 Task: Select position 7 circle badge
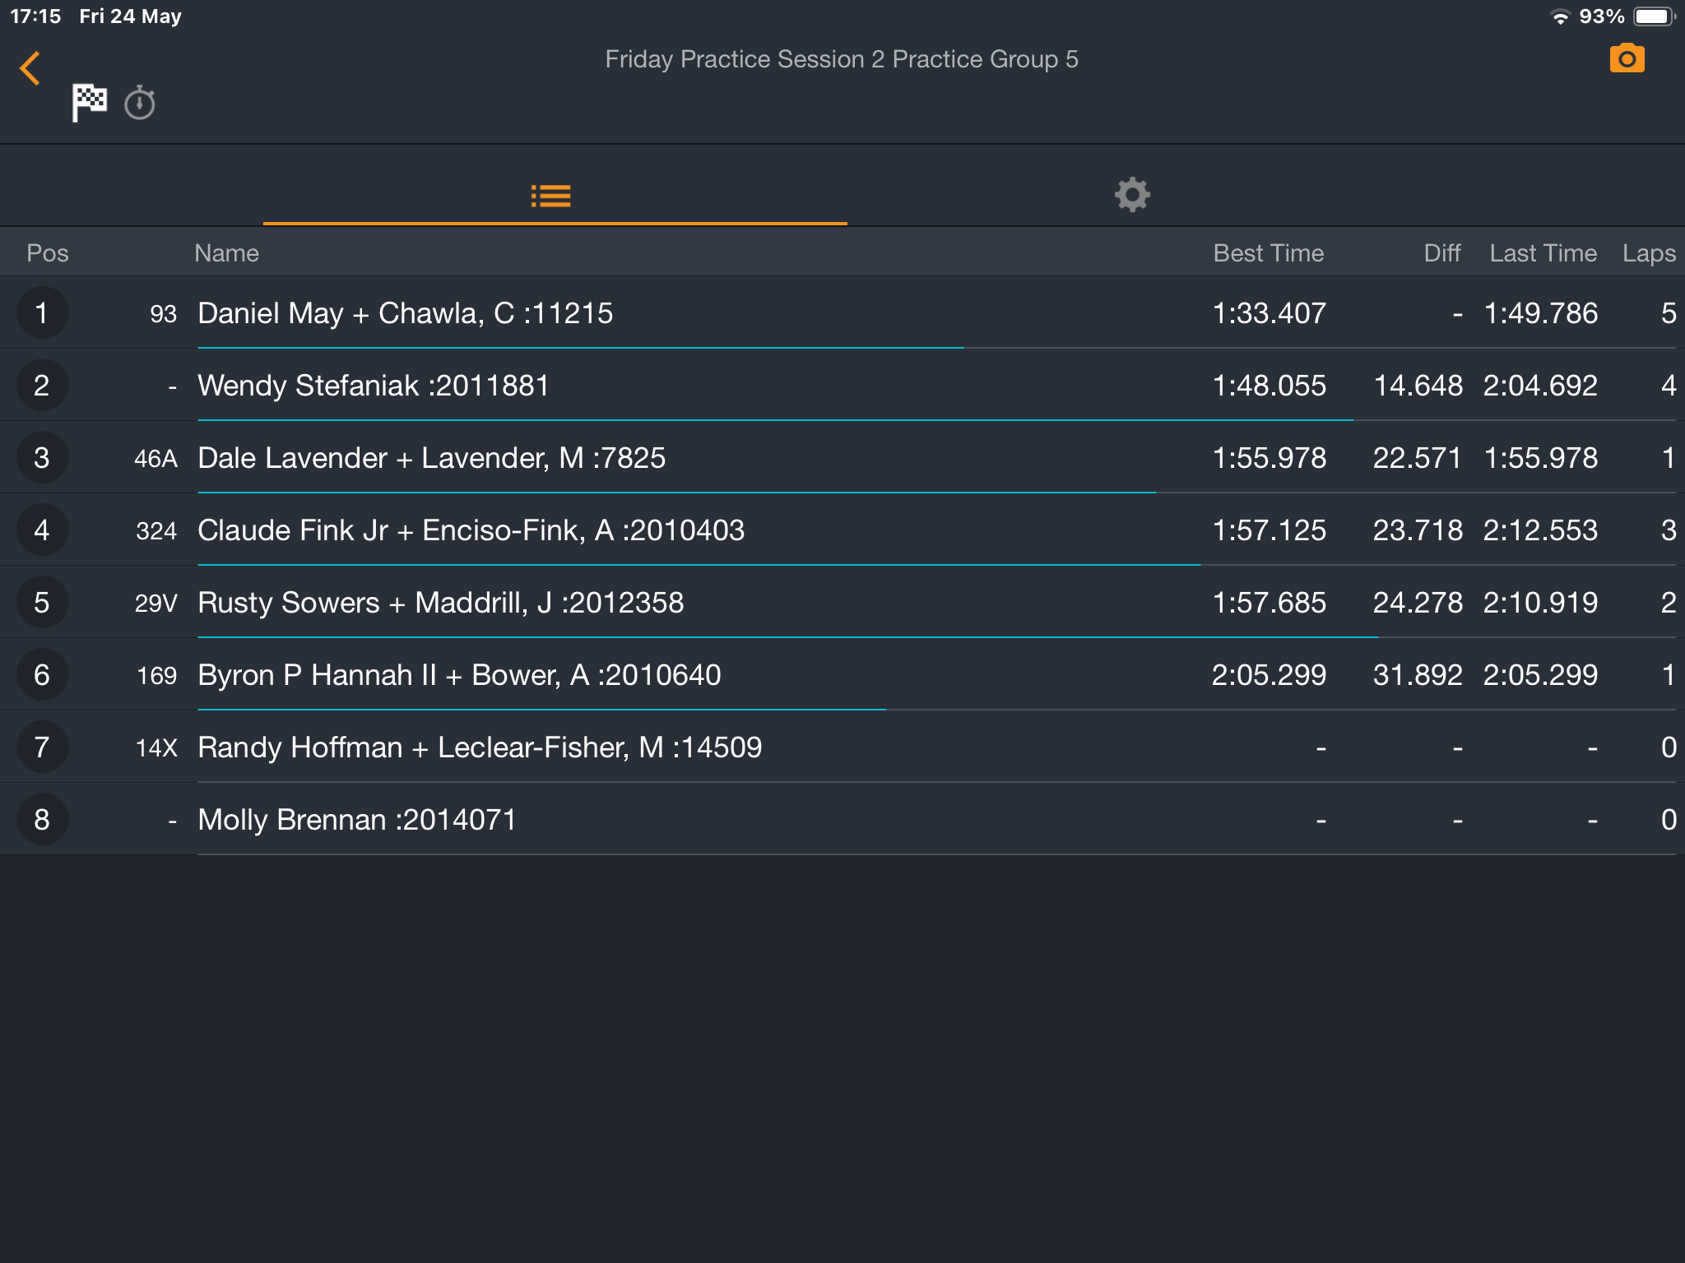click(x=42, y=747)
